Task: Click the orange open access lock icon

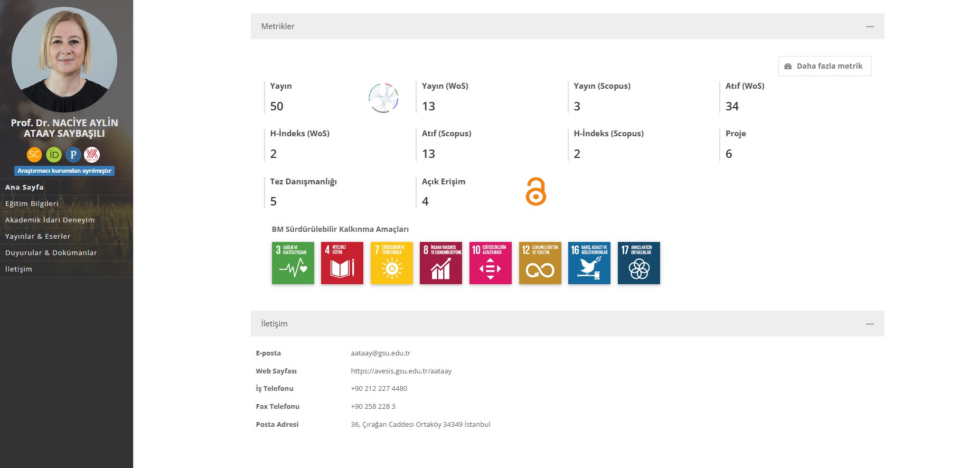Action: tap(535, 192)
